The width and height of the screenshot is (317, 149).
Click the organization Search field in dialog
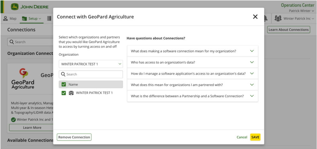[x=93, y=74]
